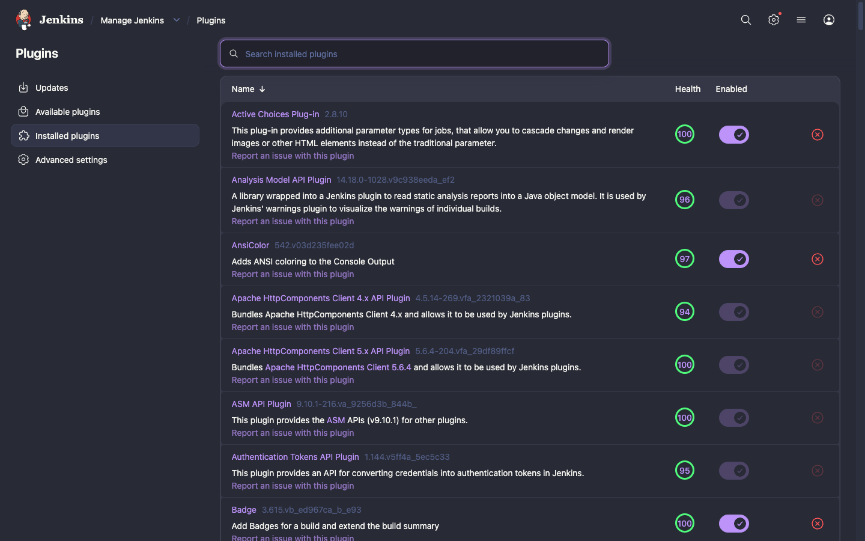Viewport: 865px width, 541px height.
Task: Click health score 96 for Analysis Model API
Action: (x=685, y=200)
